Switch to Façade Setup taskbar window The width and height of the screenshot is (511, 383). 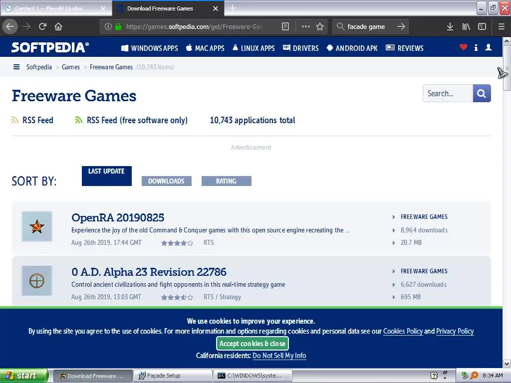pos(173,376)
